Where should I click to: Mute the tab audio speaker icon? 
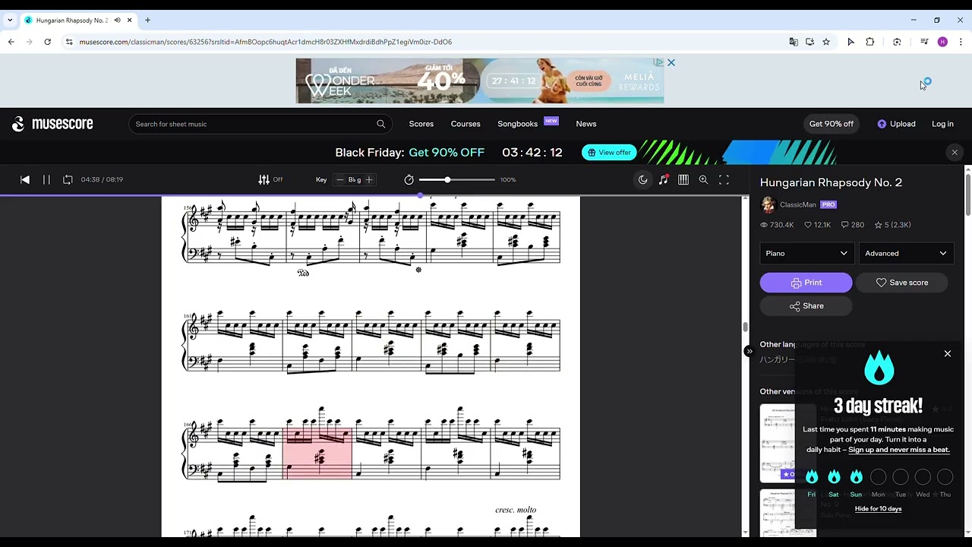[x=117, y=21]
